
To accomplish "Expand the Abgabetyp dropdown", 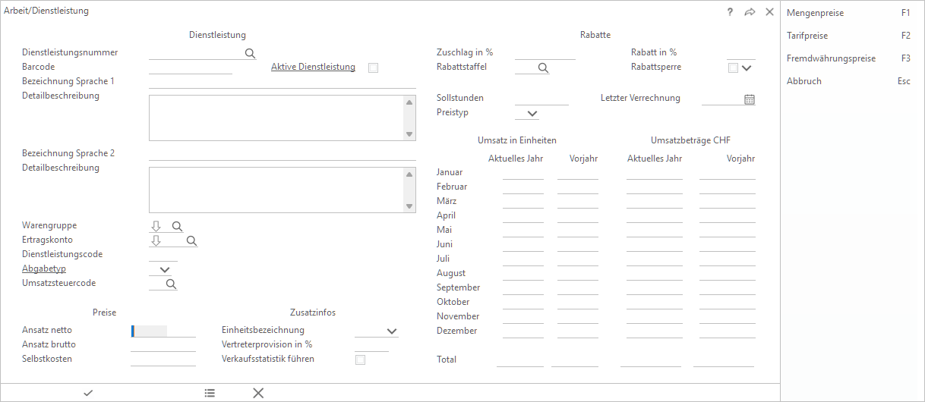I will click(x=165, y=269).
